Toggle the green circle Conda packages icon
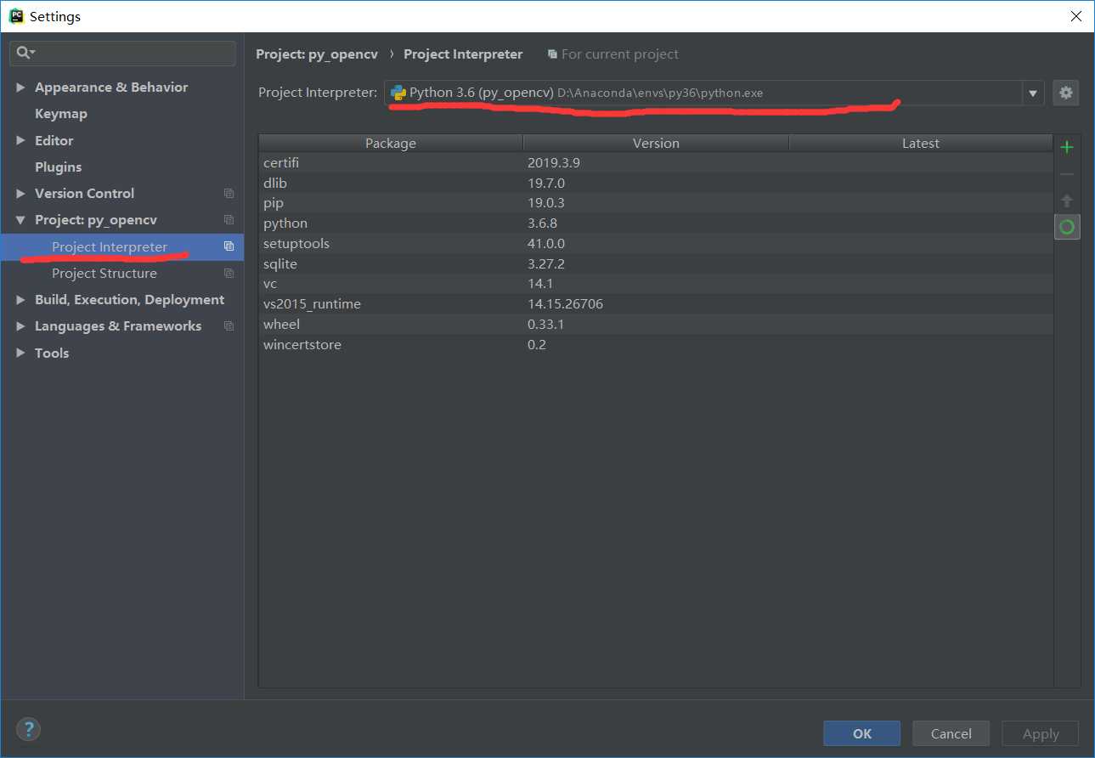 pos(1067,227)
